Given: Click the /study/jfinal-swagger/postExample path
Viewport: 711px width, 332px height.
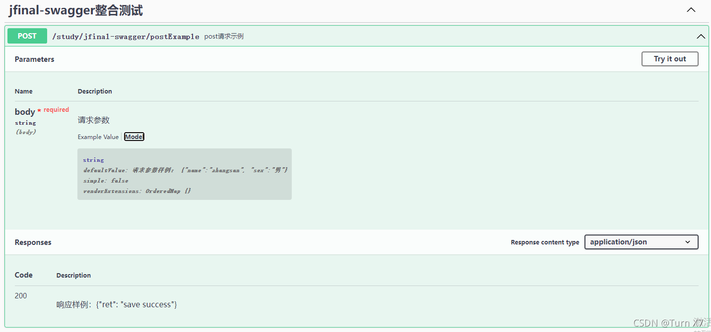Looking at the screenshot, I should pyautogui.click(x=126, y=37).
